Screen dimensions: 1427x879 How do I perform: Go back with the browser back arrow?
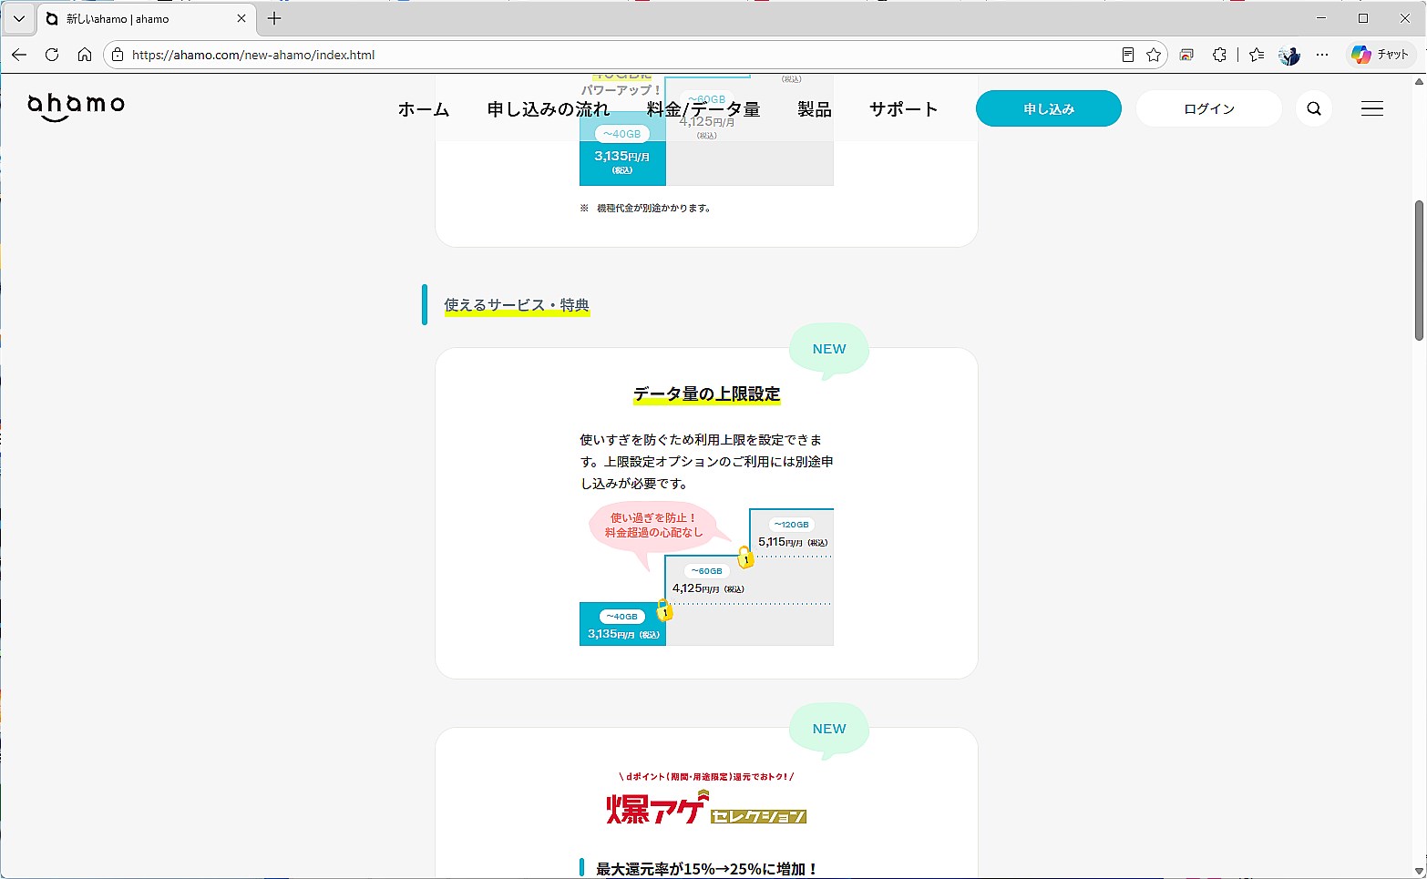pyautogui.click(x=19, y=55)
